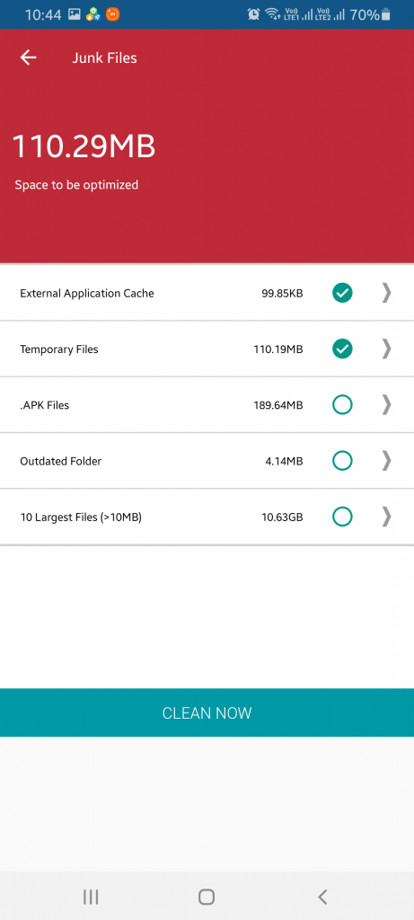
Task: Expand External Application Cache details chevron
Action: [x=386, y=293]
